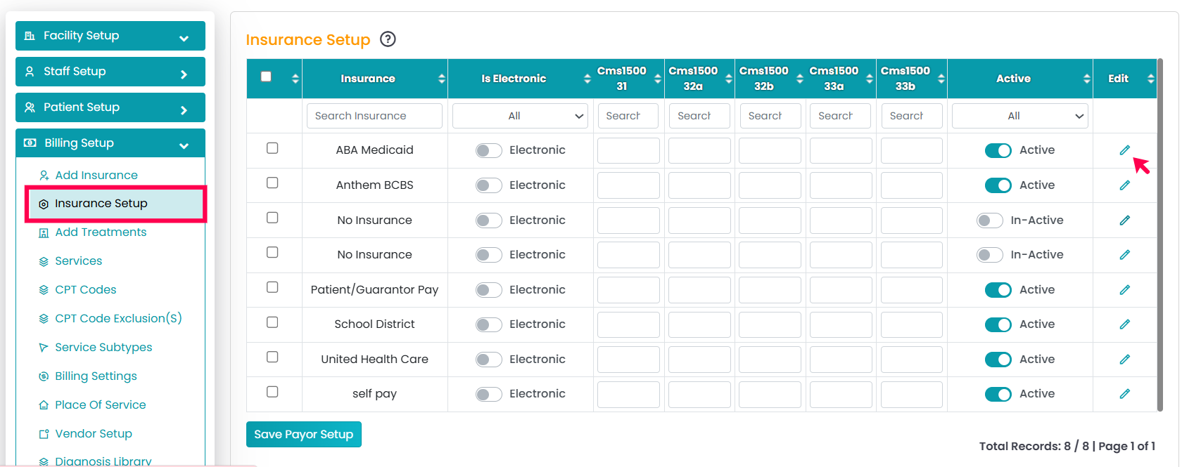Open the Is Electronic filter dropdown
This screenshot has height=467, width=1182.
point(520,116)
